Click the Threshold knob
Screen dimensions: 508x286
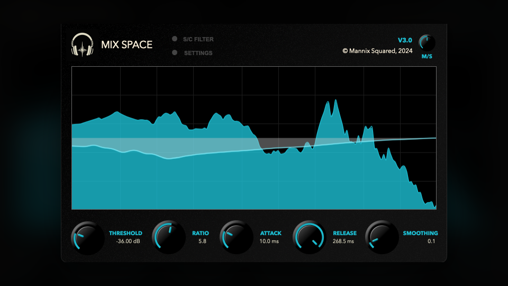pos(87,238)
